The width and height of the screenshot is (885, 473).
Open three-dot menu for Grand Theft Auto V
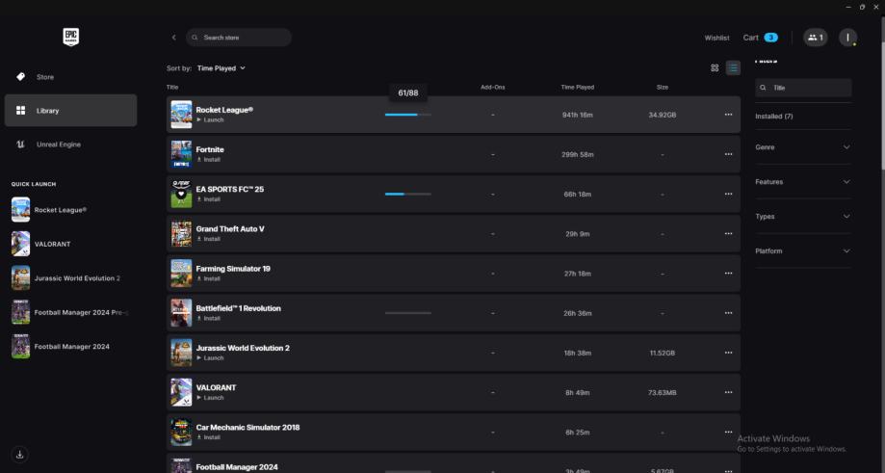pyautogui.click(x=728, y=233)
